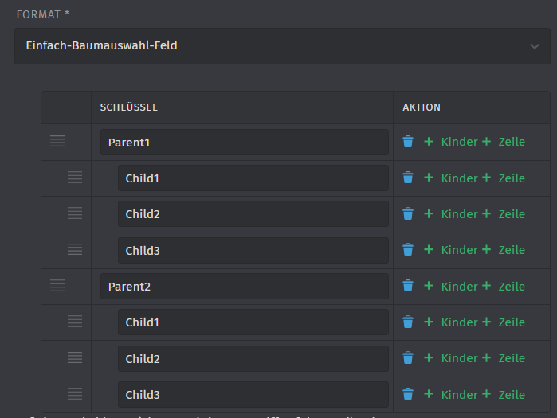The height and width of the screenshot is (418, 557).
Task: Click trash icon of Child1 under Parent2
Action: pos(408,322)
